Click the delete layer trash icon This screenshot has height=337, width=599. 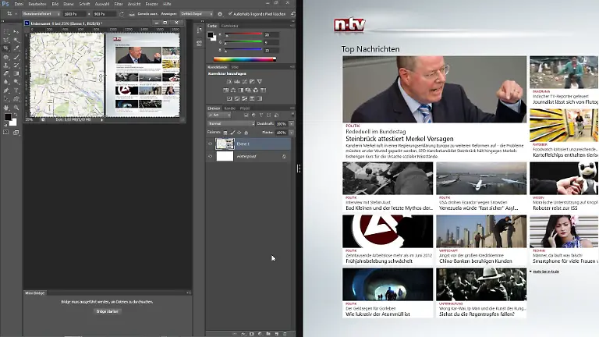click(x=285, y=333)
